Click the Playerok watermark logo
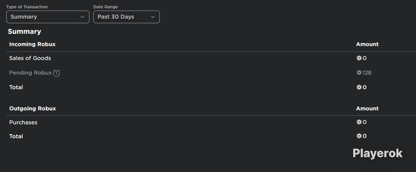 pyautogui.click(x=377, y=153)
